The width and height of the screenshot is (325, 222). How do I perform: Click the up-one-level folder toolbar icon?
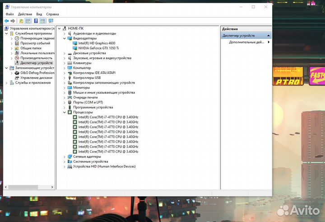pyautogui.click(x=21, y=21)
